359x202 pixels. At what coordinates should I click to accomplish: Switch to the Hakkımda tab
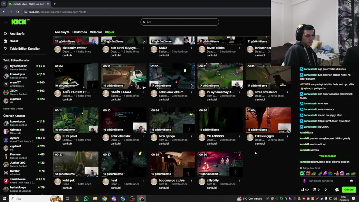[x=80, y=32]
